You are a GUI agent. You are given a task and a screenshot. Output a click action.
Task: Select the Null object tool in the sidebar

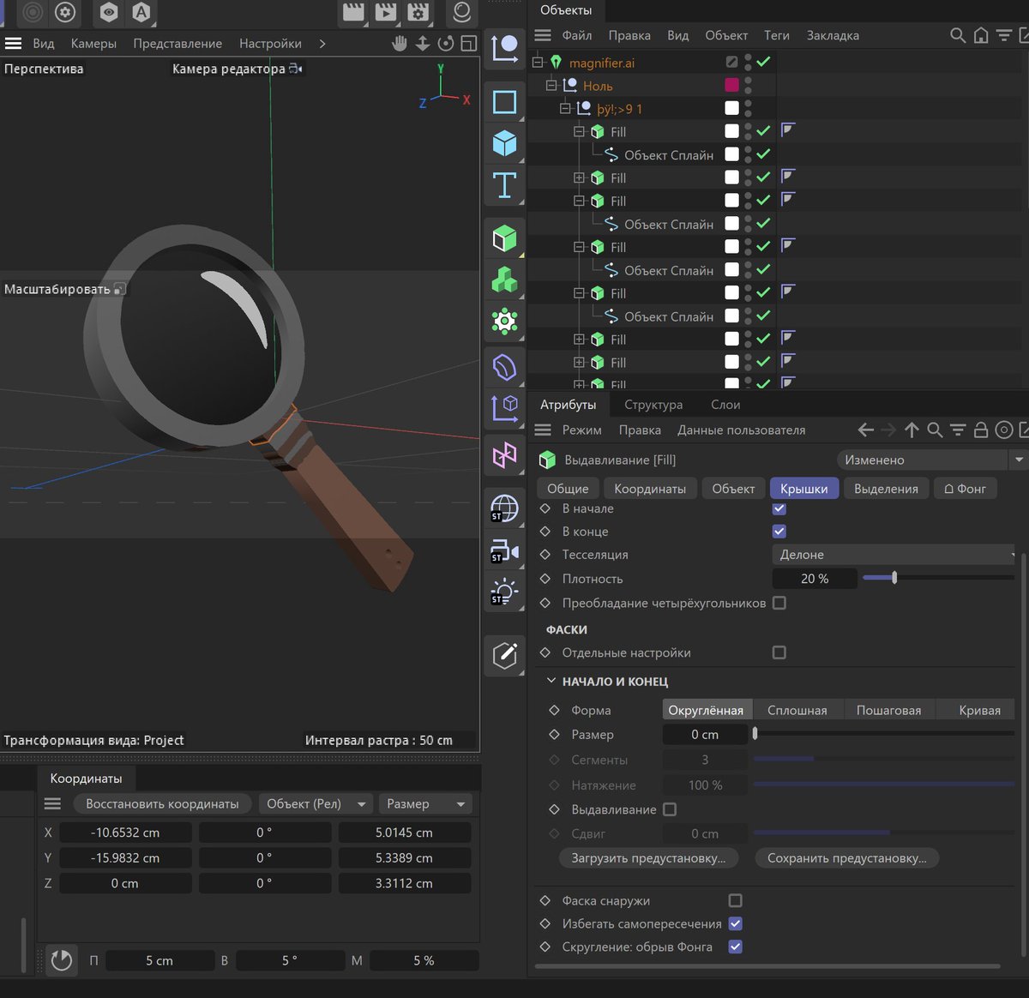pyautogui.click(x=504, y=48)
